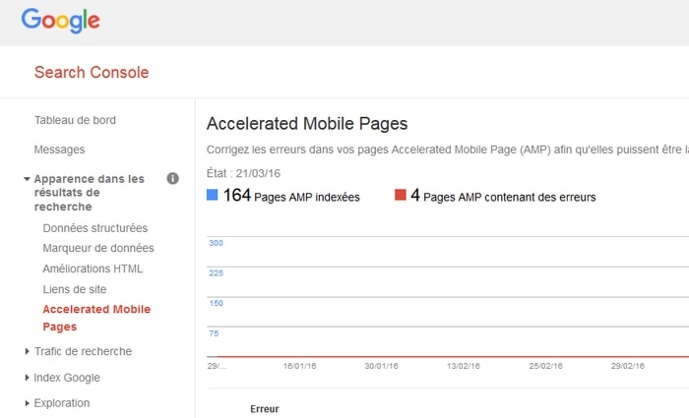This screenshot has height=418, width=689.
Task: Toggle blue Pages AMP indexées swatch
Action: 213,195
